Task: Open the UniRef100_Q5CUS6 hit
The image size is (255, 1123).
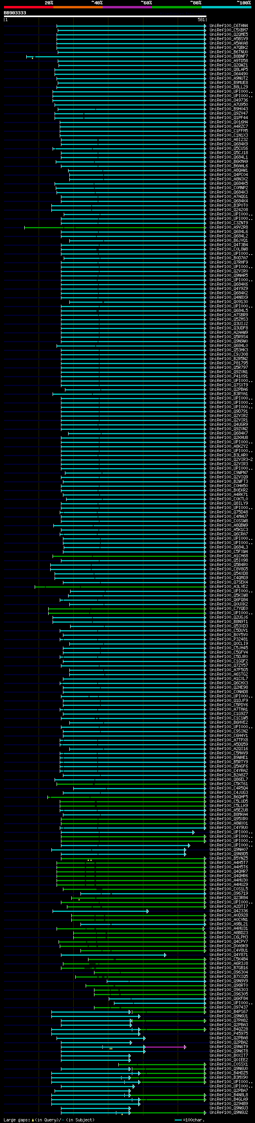Action: click(x=229, y=148)
